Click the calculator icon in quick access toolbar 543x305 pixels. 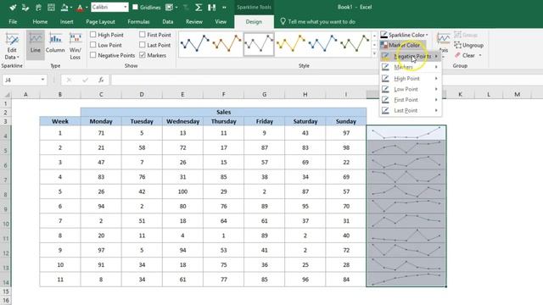tap(51, 8)
